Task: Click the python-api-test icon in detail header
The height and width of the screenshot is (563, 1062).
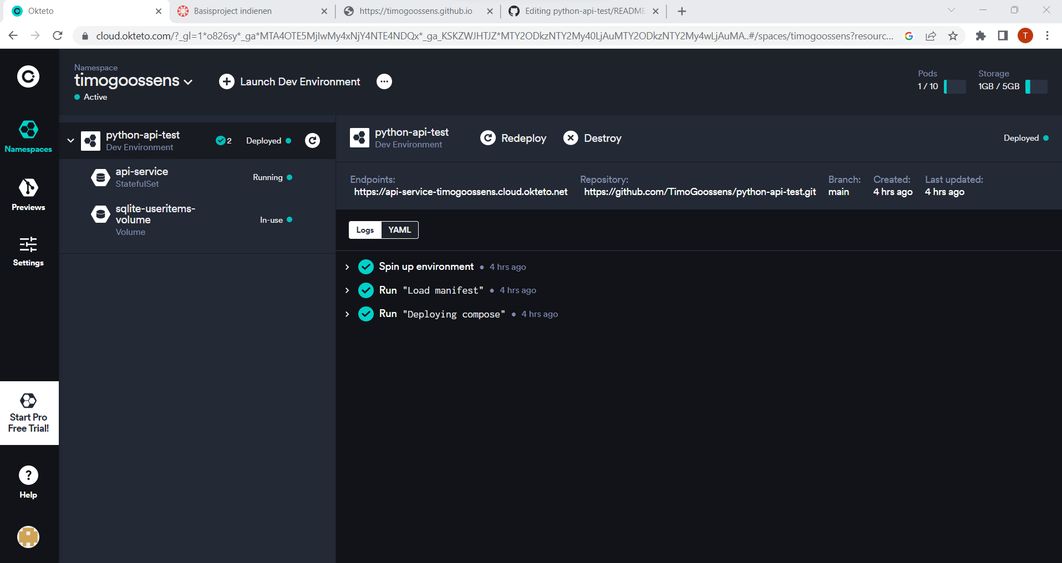Action: pyautogui.click(x=359, y=138)
